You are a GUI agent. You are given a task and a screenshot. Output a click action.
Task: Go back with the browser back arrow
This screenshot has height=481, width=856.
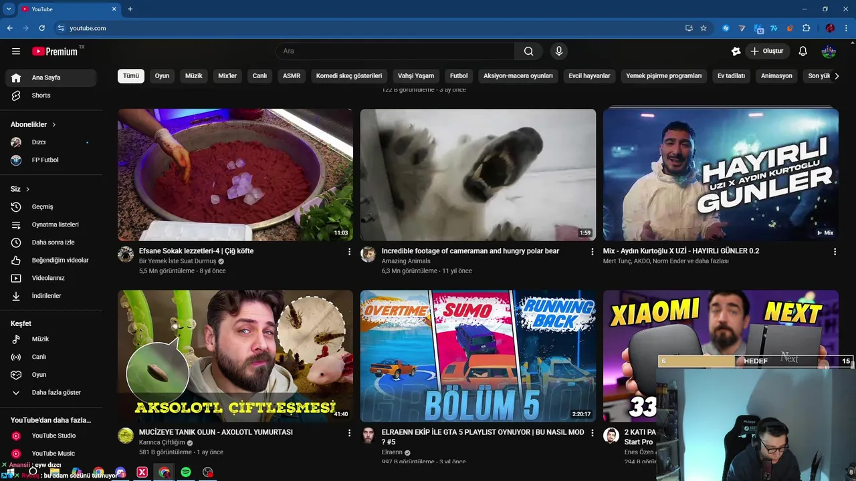(x=9, y=28)
